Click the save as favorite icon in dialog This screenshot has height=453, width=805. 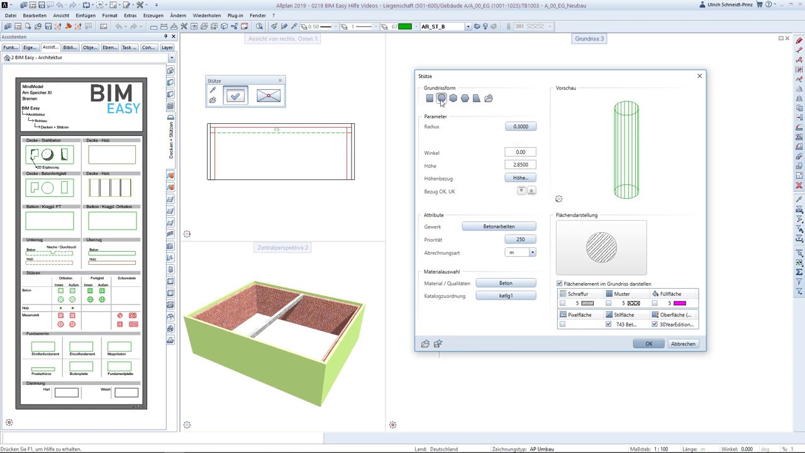[438, 344]
